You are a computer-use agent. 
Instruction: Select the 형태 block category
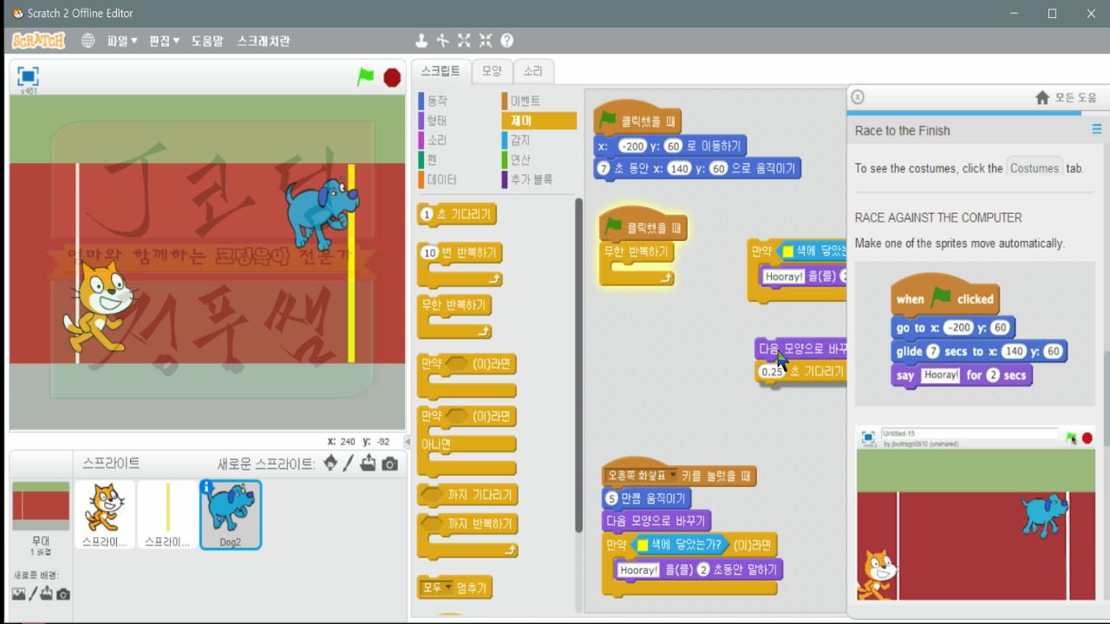[455, 120]
